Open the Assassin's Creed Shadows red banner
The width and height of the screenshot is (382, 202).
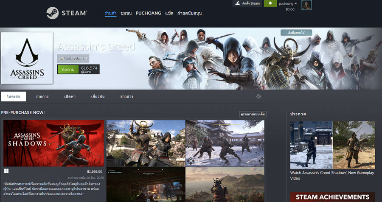point(53,143)
